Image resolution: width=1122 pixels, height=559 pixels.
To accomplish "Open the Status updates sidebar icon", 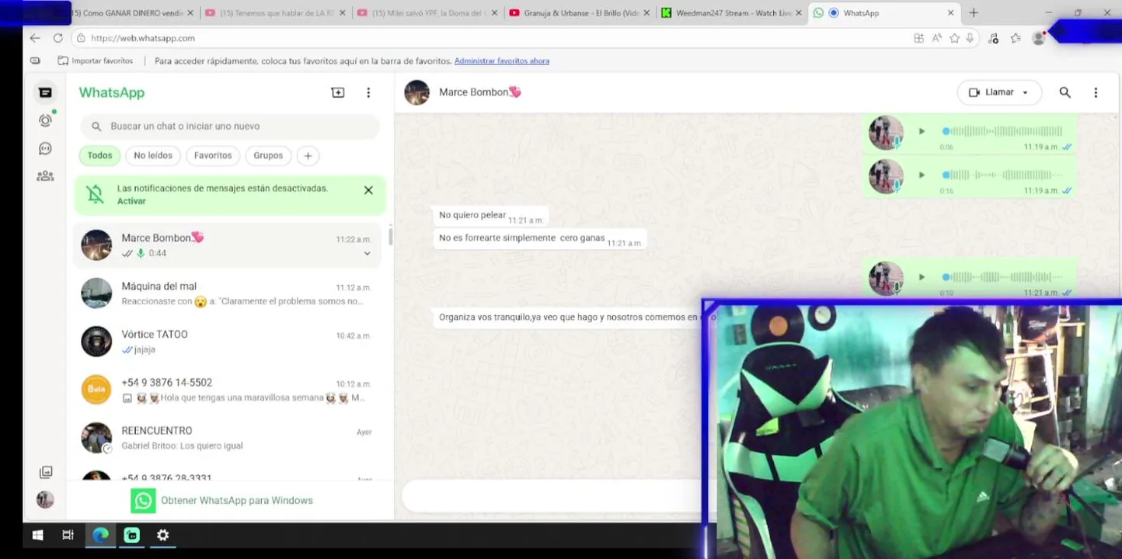I will point(45,120).
